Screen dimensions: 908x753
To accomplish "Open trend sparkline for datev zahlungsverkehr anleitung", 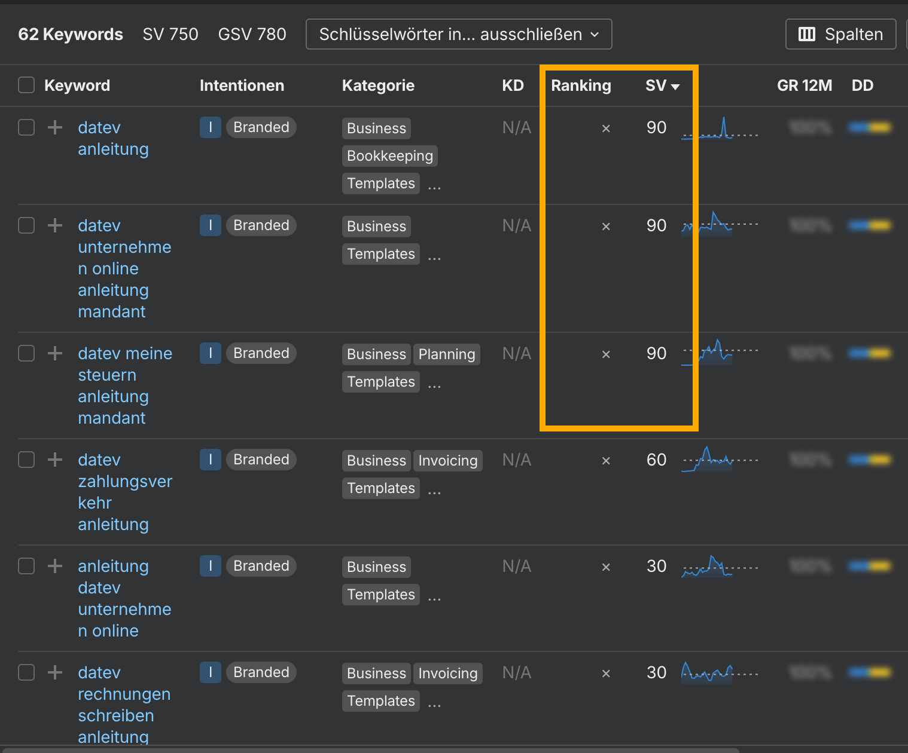I will click(720, 460).
